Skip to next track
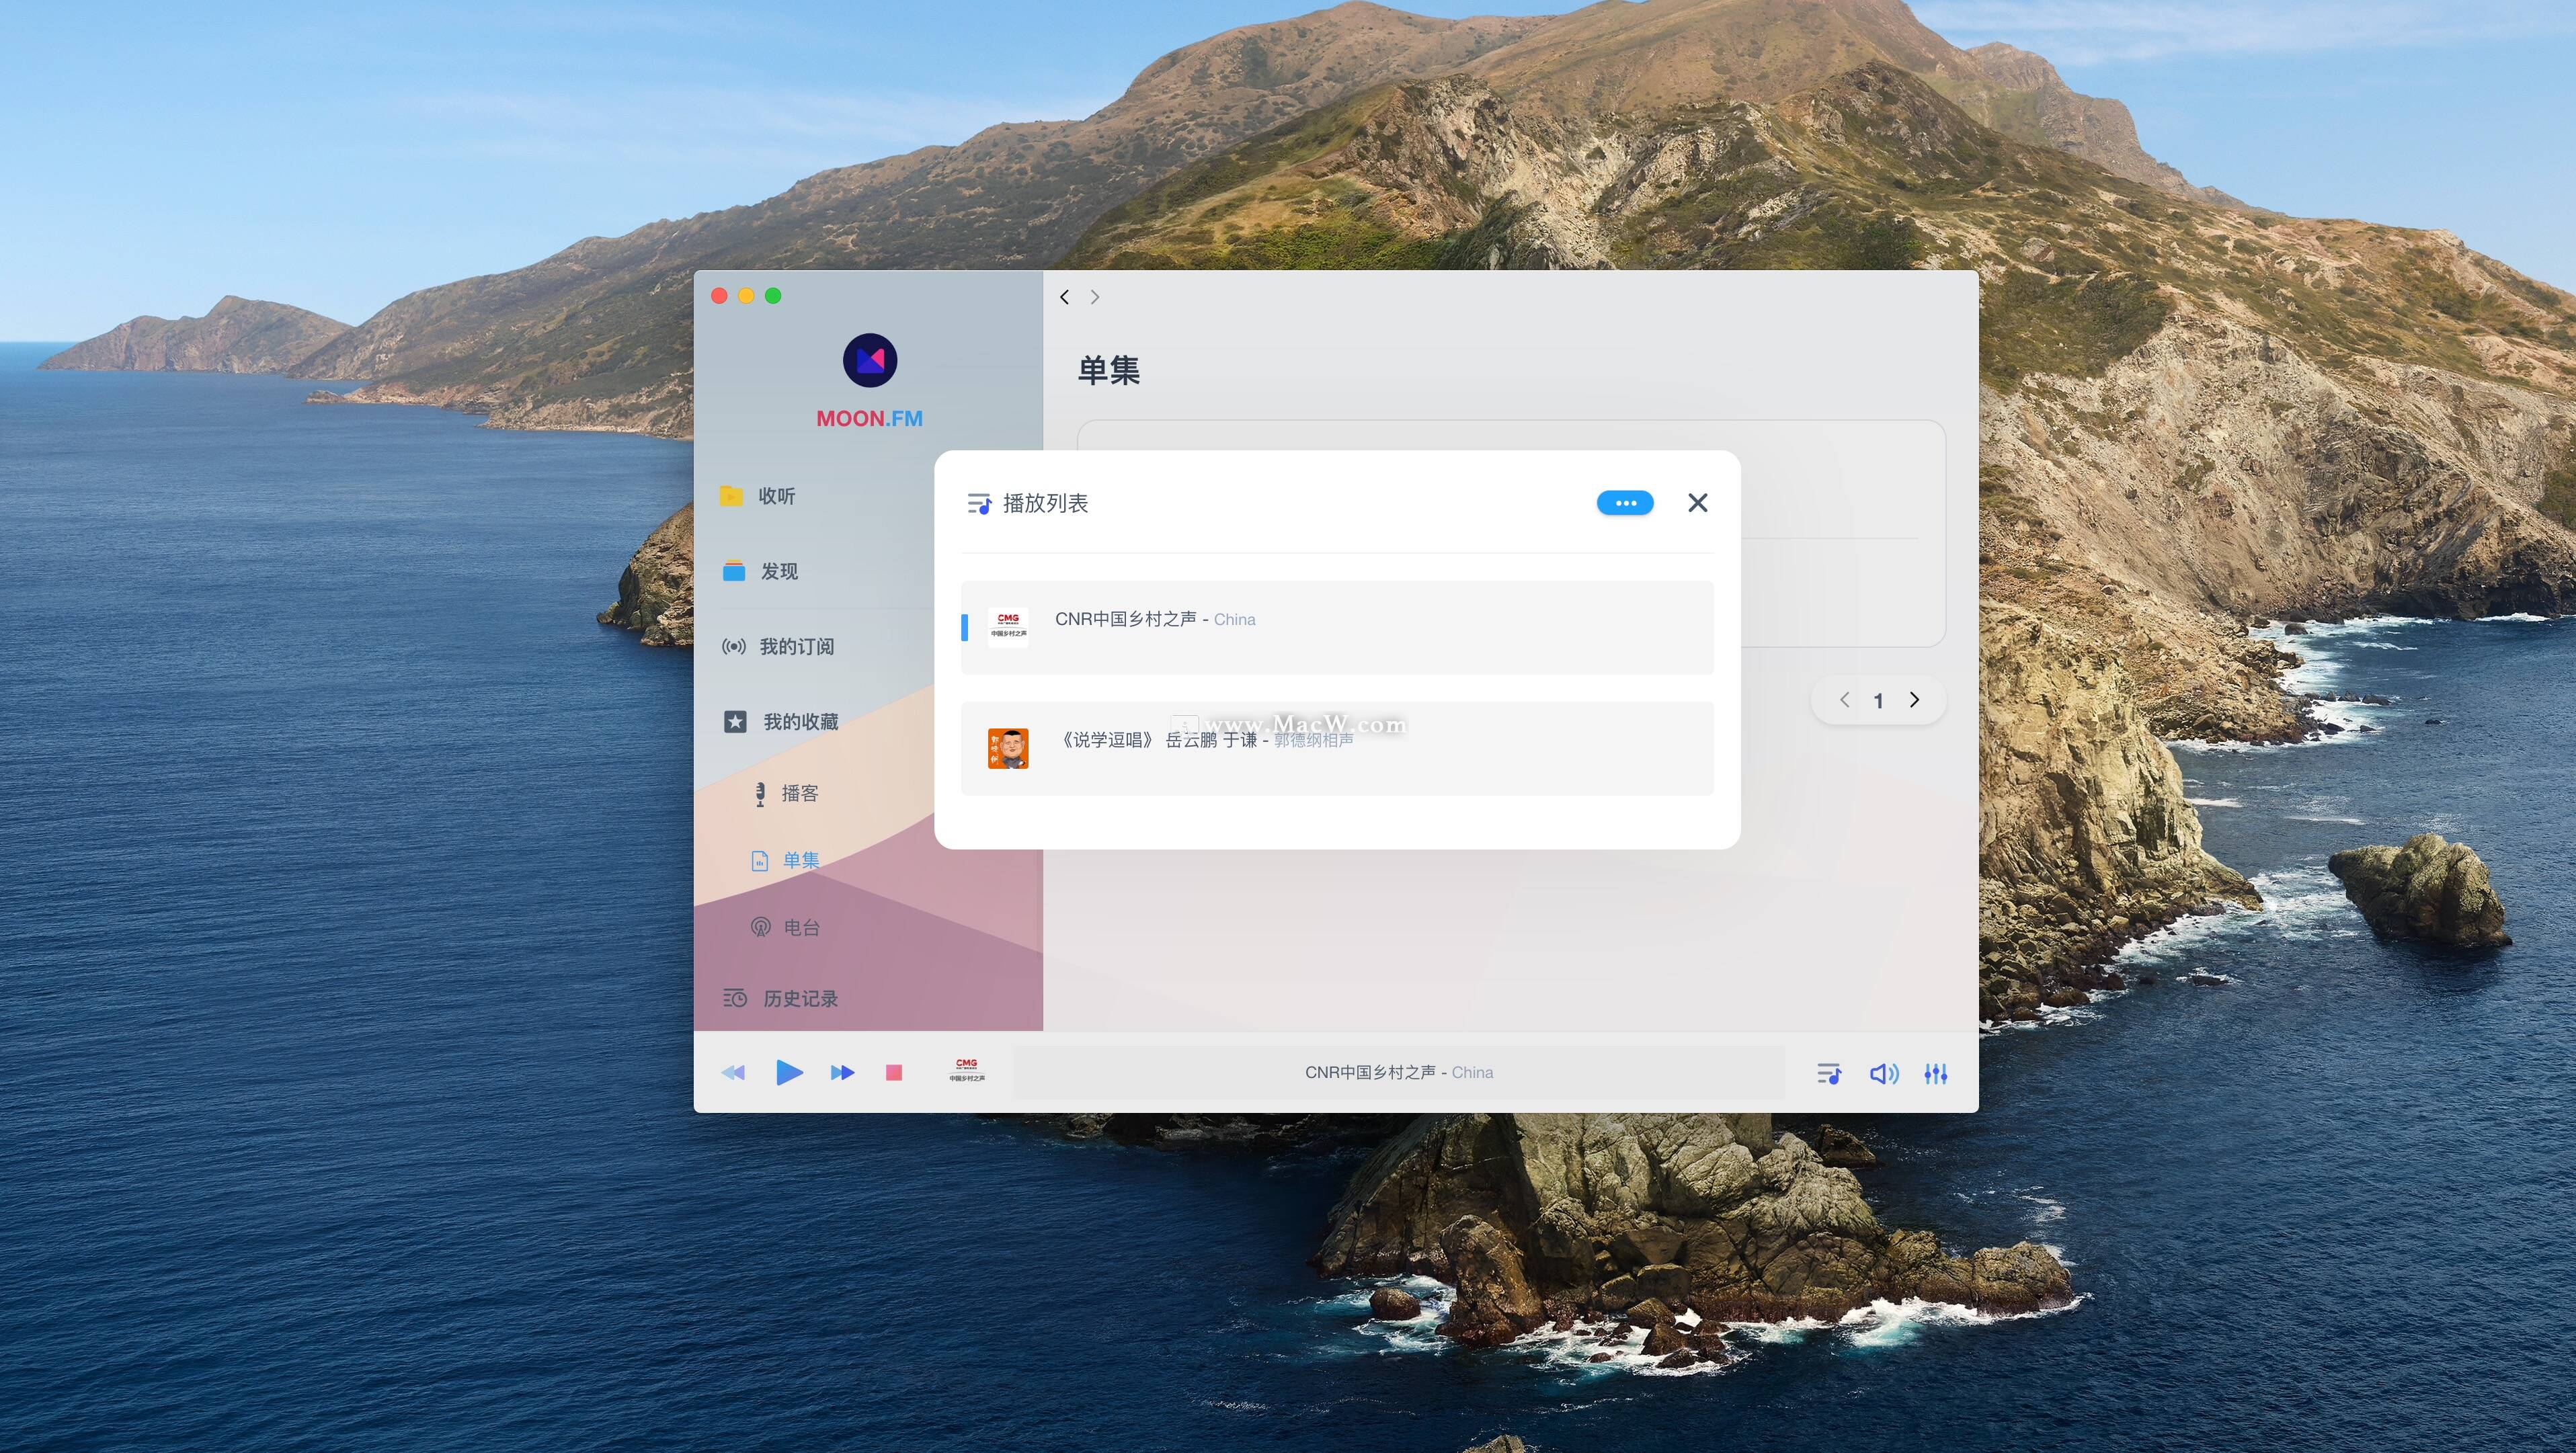The width and height of the screenshot is (2576, 1453). (x=843, y=1073)
